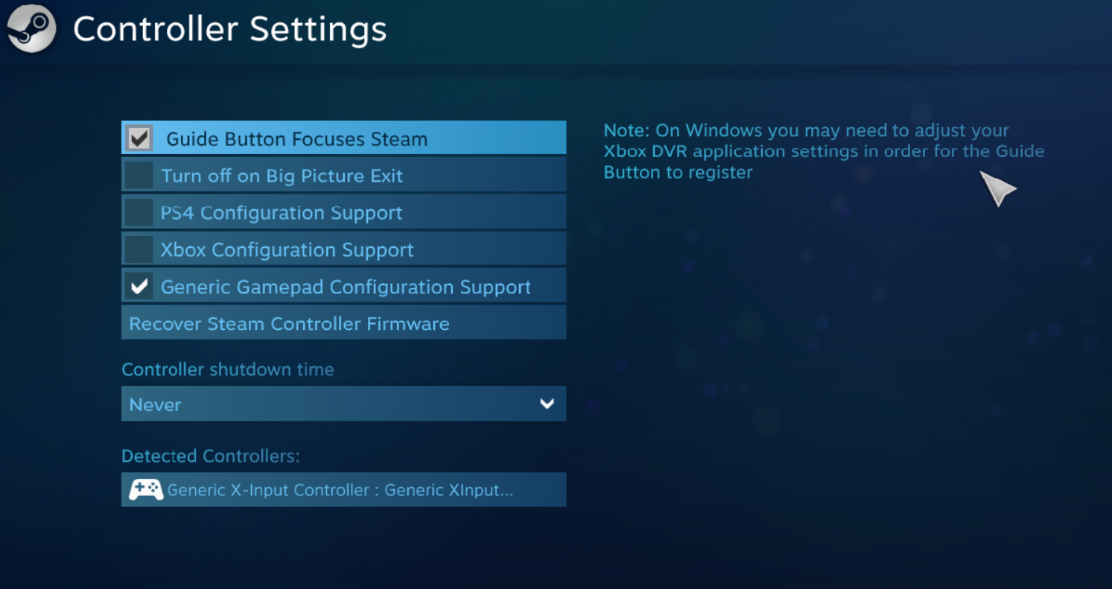Enable the Turn off on Big Picture Exit checkbox
This screenshot has height=589, width=1112.
coord(139,176)
